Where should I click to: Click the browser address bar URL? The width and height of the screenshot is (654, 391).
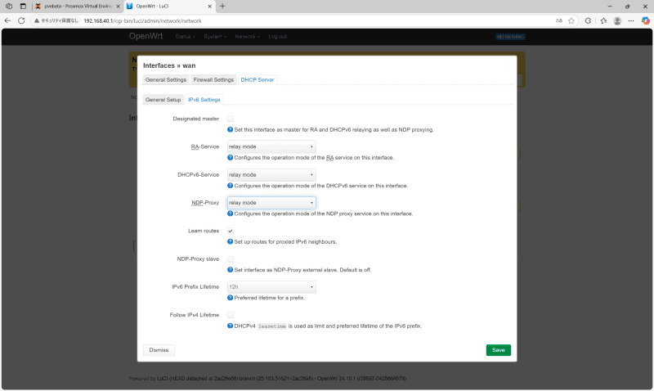point(142,20)
